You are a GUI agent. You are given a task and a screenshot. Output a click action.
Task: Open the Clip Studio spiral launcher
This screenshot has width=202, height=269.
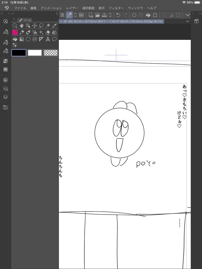(81, 15)
